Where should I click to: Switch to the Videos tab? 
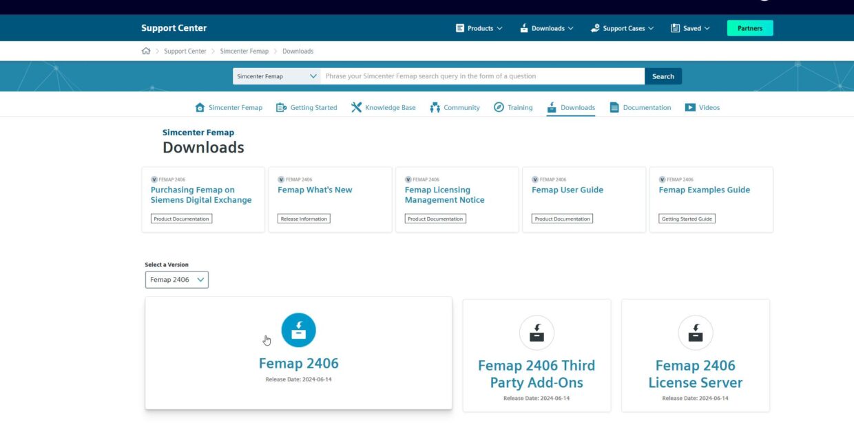pos(702,107)
